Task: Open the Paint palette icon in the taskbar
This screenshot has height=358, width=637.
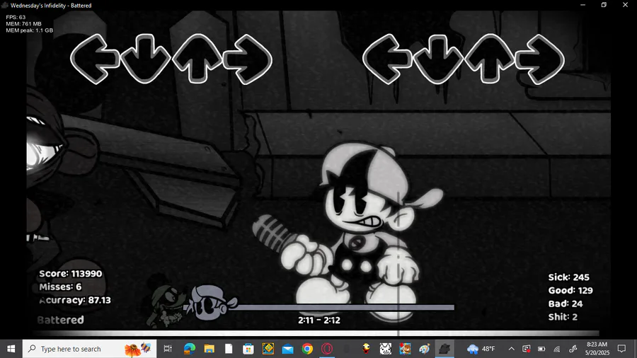Action: pyautogui.click(x=425, y=349)
